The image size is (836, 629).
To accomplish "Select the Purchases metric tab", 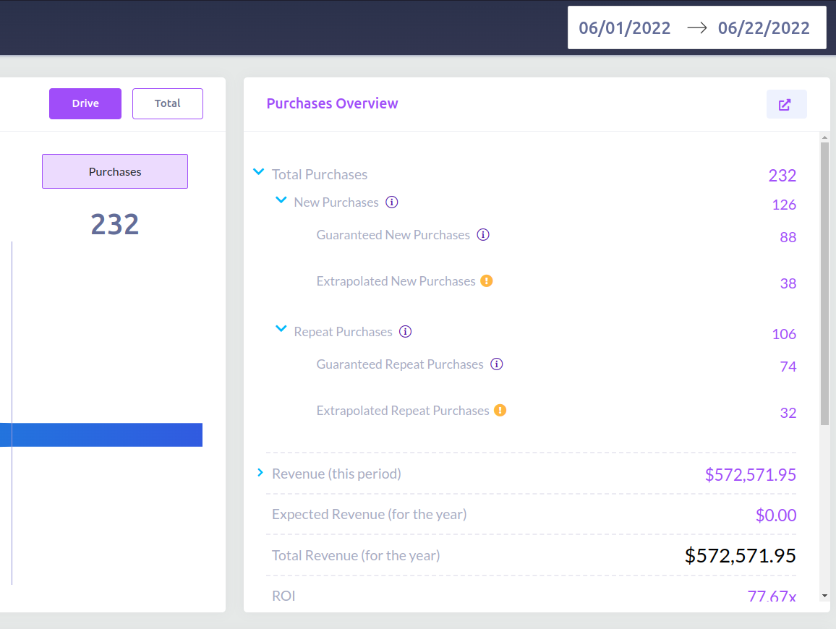I will pyautogui.click(x=115, y=171).
